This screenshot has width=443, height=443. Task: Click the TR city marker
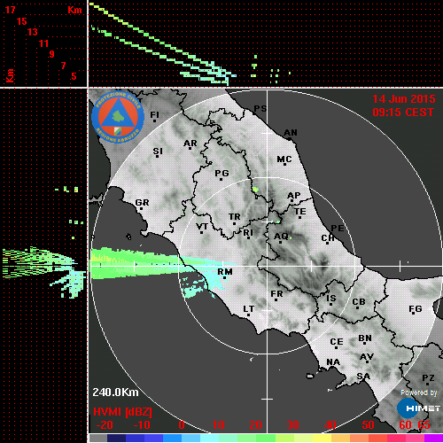(x=235, y=217)
